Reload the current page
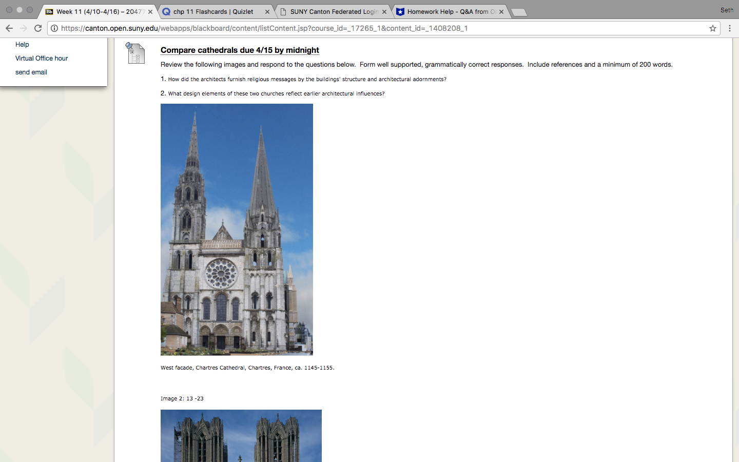 pyautogui.click(x=38, y=28)
